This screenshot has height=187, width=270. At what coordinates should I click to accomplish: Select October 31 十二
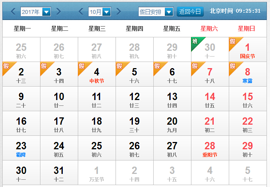(x=59, y=173)
